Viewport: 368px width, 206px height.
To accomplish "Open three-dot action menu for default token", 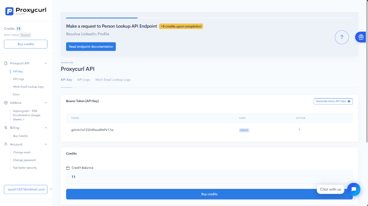I will point(299,130).
